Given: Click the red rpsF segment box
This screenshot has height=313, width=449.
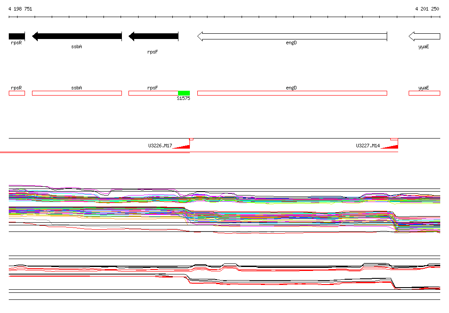Looking at the screenshot, I should point(153,93).
